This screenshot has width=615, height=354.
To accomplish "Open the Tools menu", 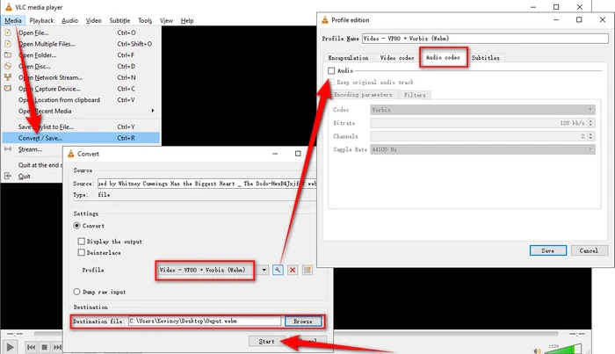I will pyautogui.click(x=145, y=20).
